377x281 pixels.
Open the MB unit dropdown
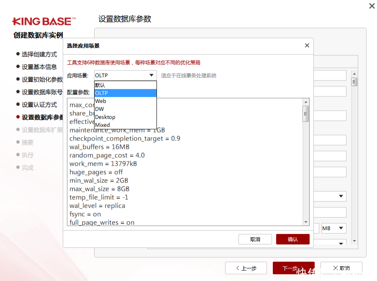[333, 228]
